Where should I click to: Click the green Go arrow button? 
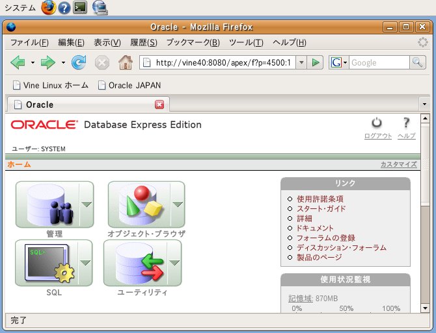(x=316, y=63)
